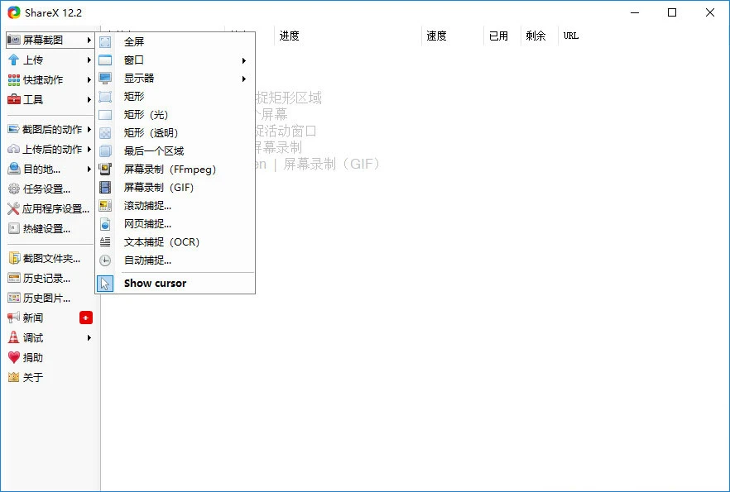Expand the 窗口 submenu arrow
The height and width of the screenshot is (492, 730).
[243, 60]
